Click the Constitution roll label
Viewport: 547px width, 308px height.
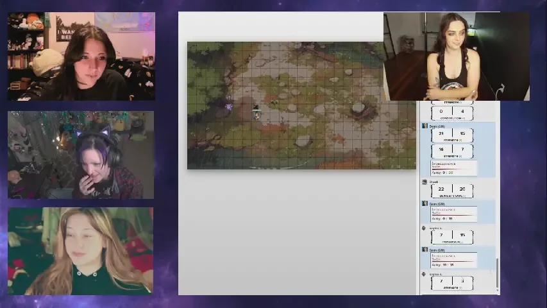(x=451, y=119)
